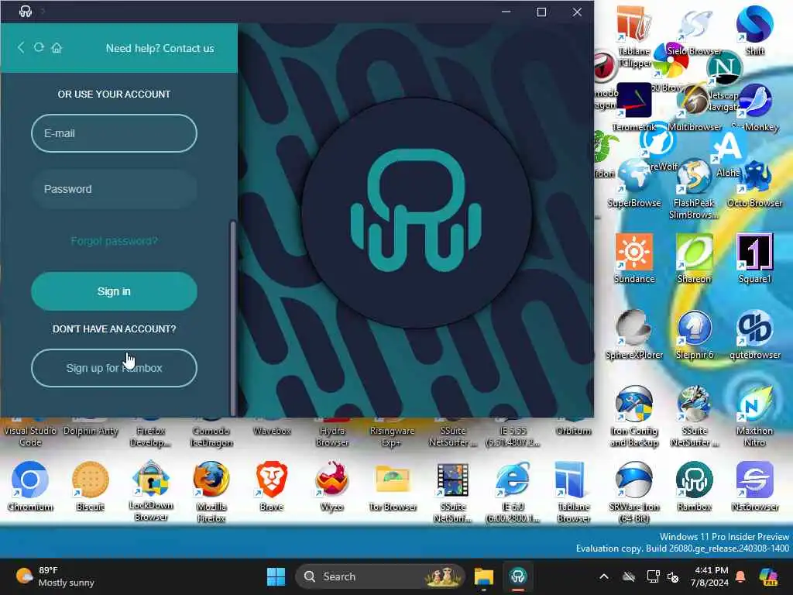Open Rambox desktop shortcut

point(695,486)
